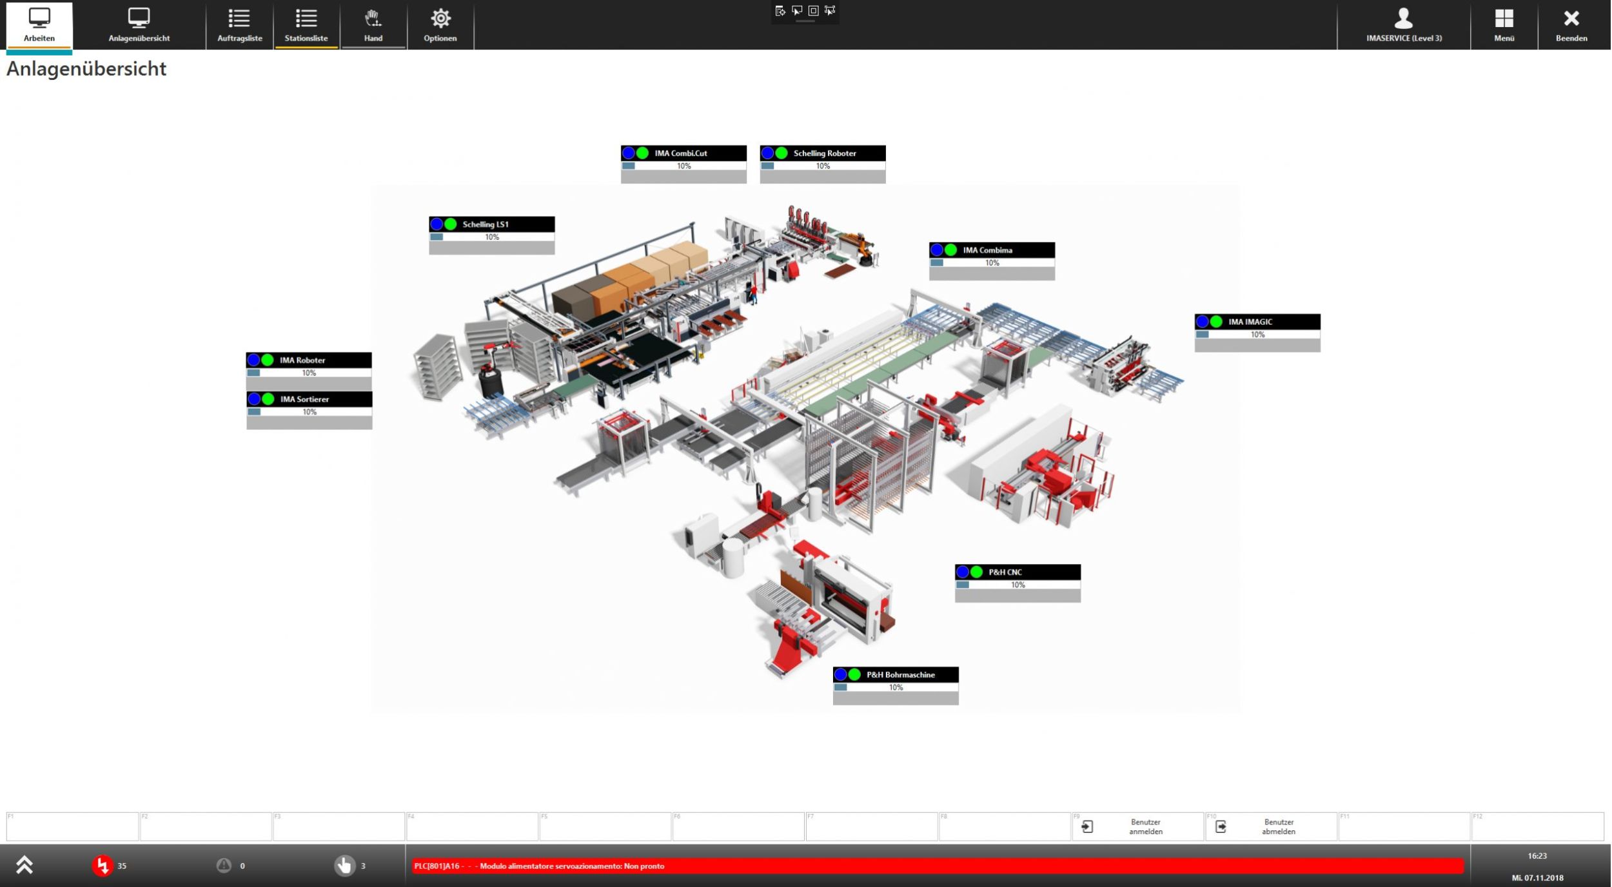The image size is (1612, 887).
Task: Click the IMASERVICE user profile icon
Action: click(x=1403, y=19)
